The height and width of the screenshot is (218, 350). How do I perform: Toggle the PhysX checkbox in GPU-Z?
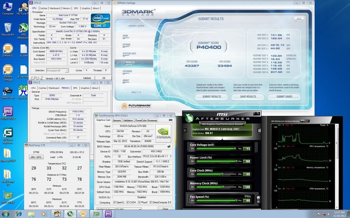click(139, 202)
